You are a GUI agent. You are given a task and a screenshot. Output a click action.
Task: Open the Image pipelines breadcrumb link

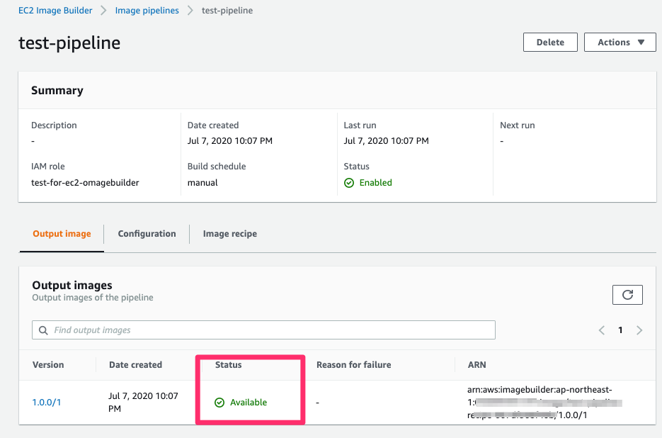click(147, 11)
